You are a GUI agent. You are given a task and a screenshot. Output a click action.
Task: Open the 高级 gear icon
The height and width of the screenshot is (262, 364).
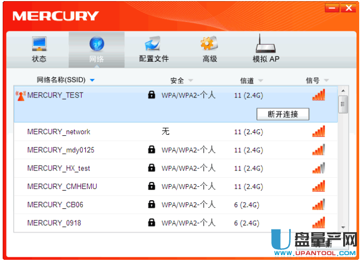(209, 44)
